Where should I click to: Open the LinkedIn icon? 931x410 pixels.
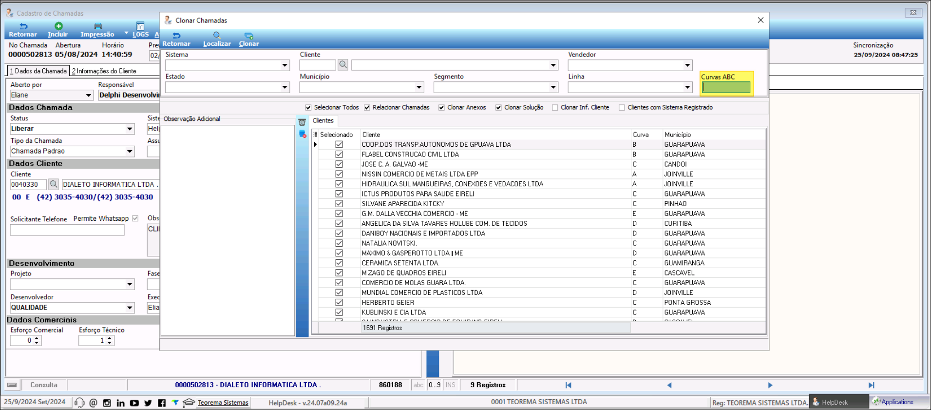coord(120,403)
